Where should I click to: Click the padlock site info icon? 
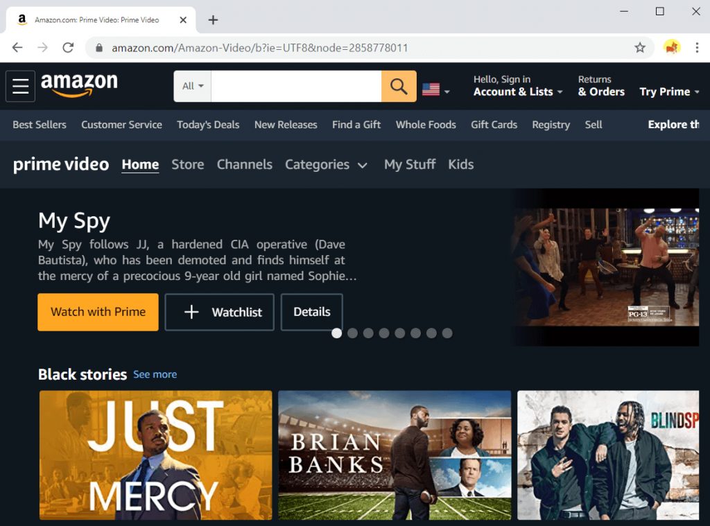point(99,48)
